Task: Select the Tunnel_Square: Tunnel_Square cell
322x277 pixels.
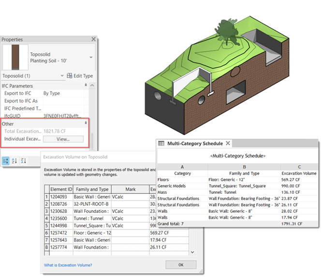Action: point(244,186)
